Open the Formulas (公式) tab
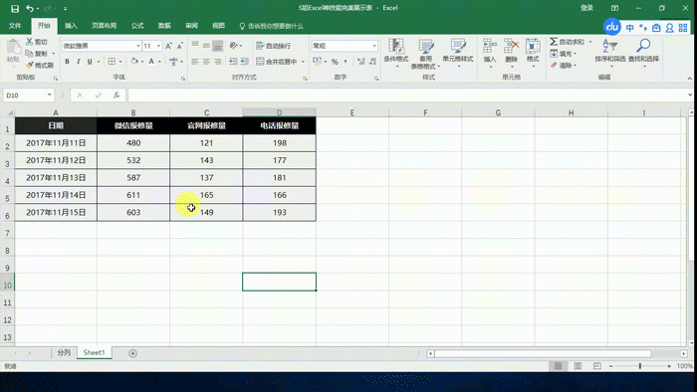The image size is (697, 392). coord(137,26)
